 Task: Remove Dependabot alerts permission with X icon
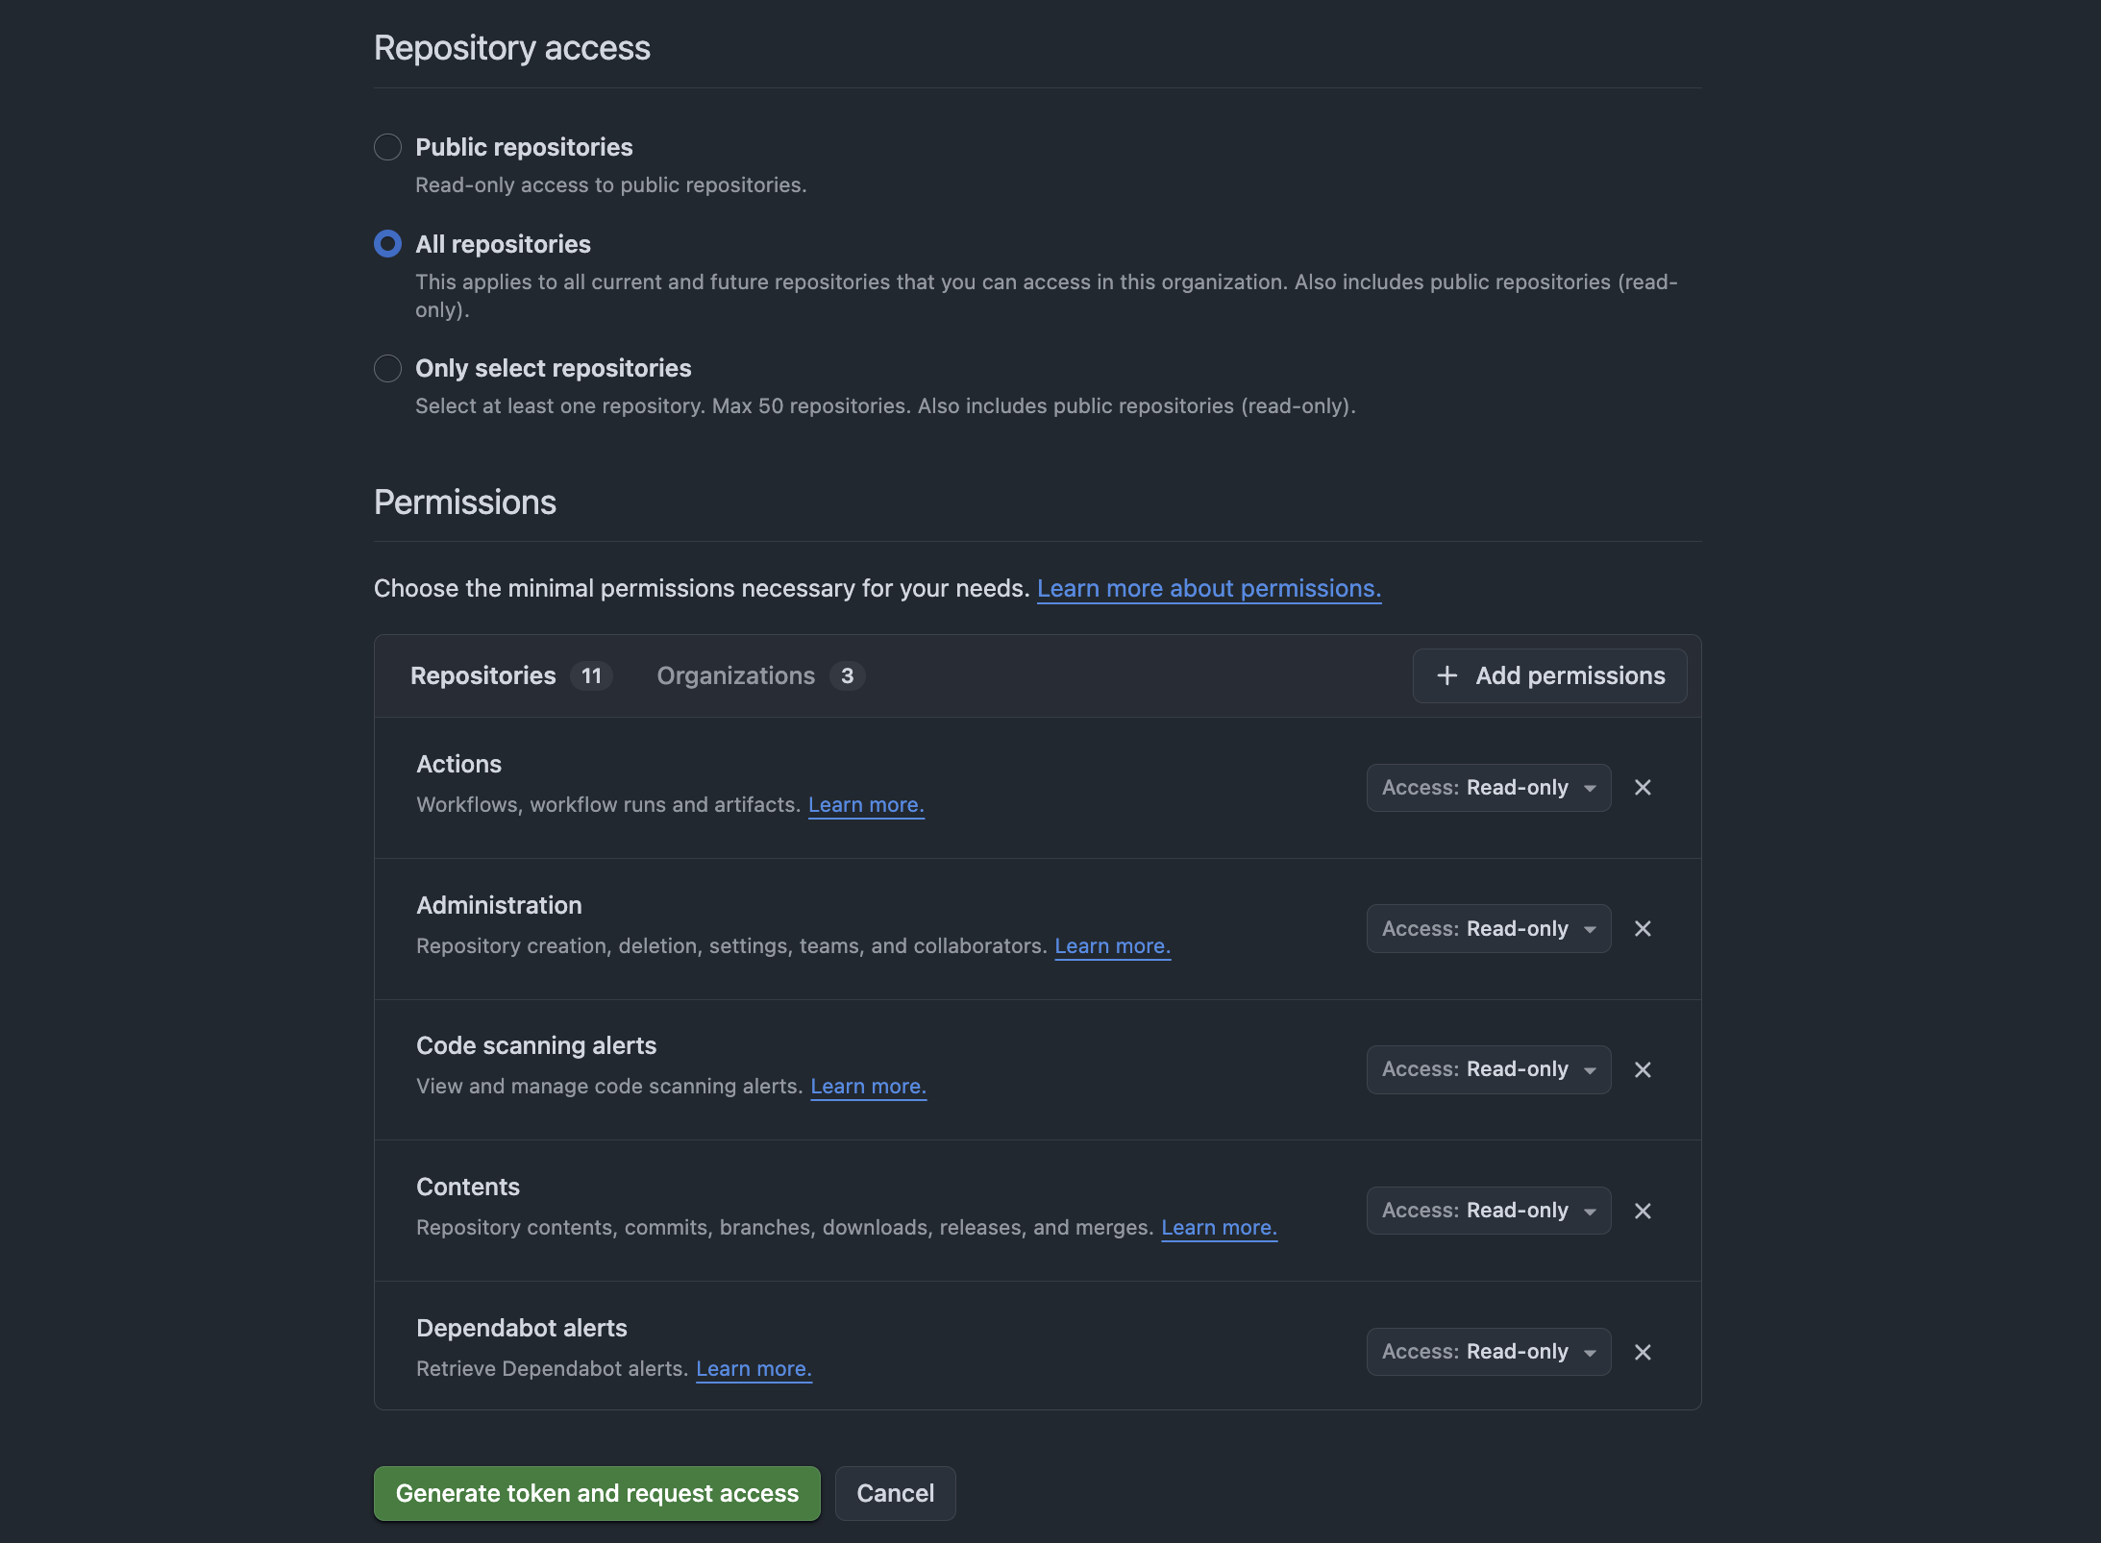tap(1643, 1352)
